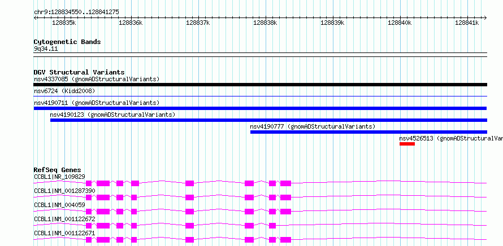The height and width of the screenshot is (246, 503).
Task: Open the nsv6724 (Kidd2008) label
Action: 64,91
